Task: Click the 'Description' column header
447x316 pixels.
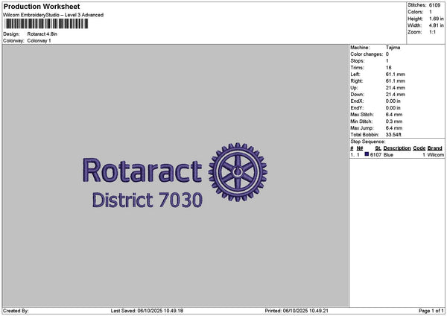Action: (x=397, y=148)
